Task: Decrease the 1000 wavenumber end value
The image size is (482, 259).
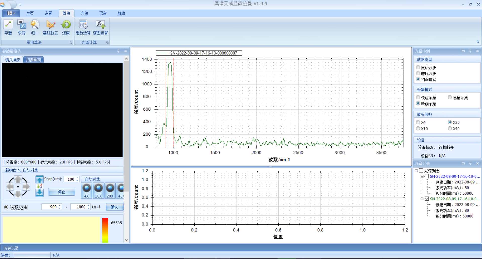Action: [88, 208]
